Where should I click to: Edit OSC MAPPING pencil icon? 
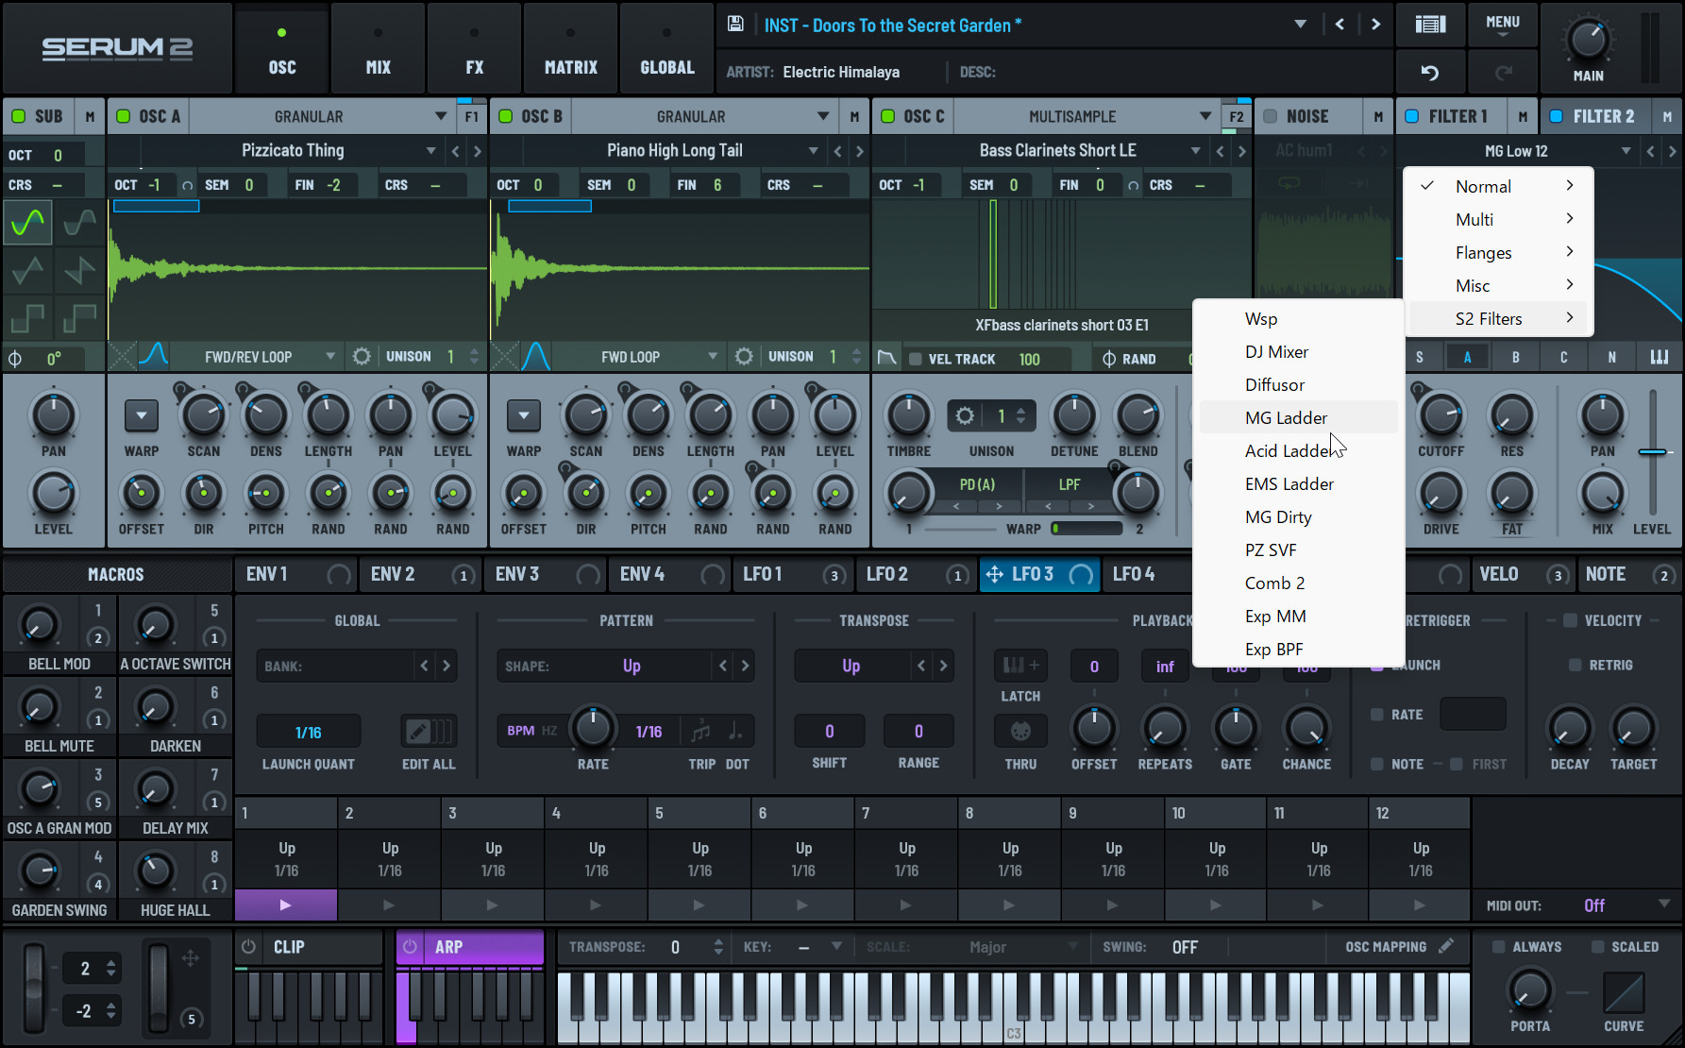[1446, 946]
